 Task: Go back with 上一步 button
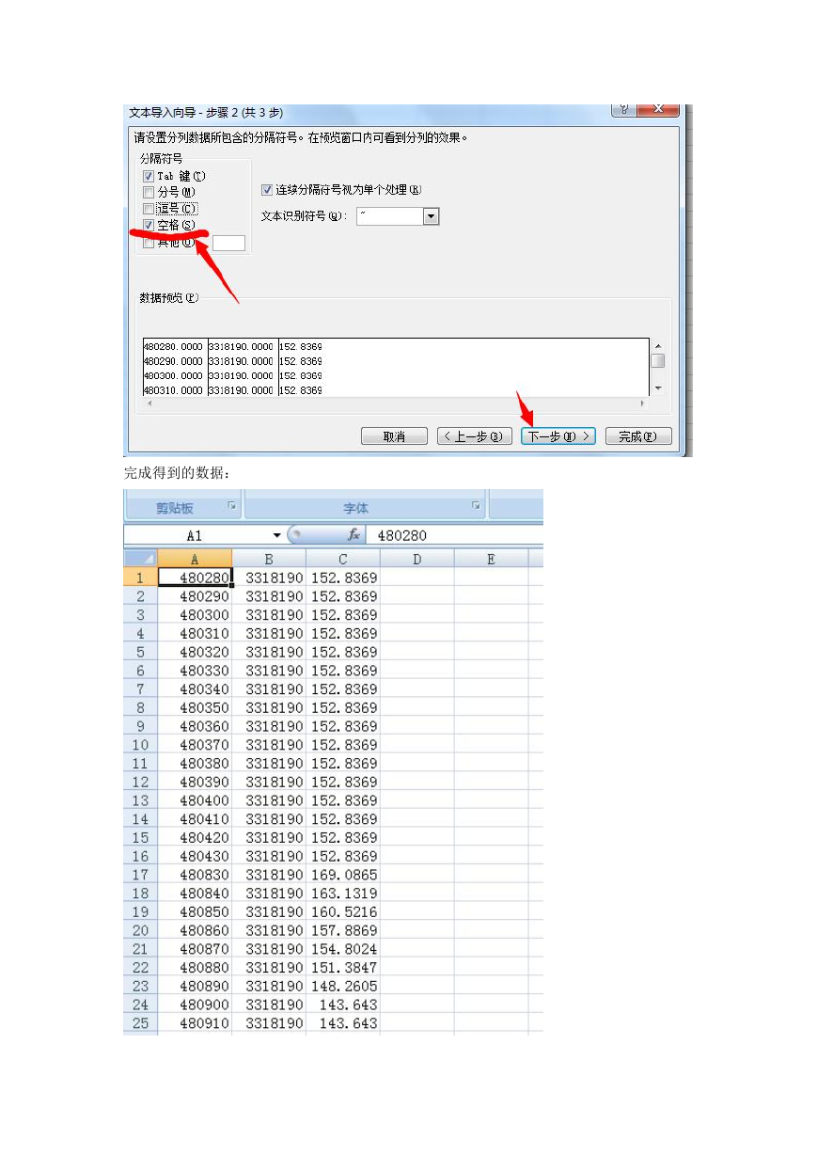click(x=475, y=436)
